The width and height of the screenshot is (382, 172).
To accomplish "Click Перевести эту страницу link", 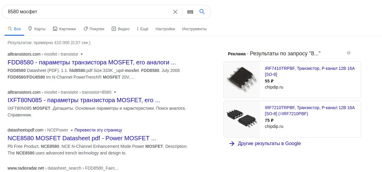I will click(x=98, y=130).
